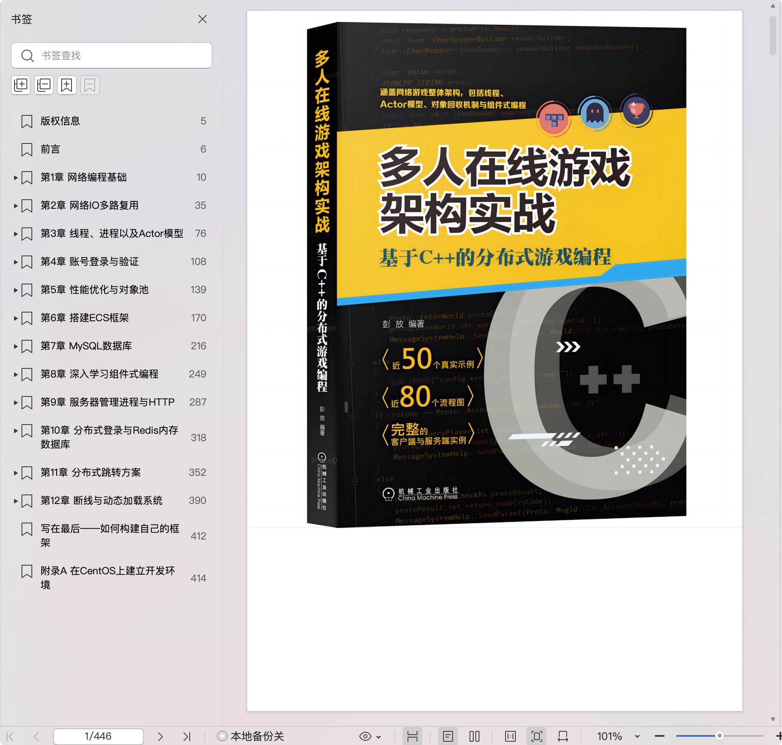782x745 pixels.
Task: Click the add bookmark icon
Action: pyautogui.click(x=67, y=85)
